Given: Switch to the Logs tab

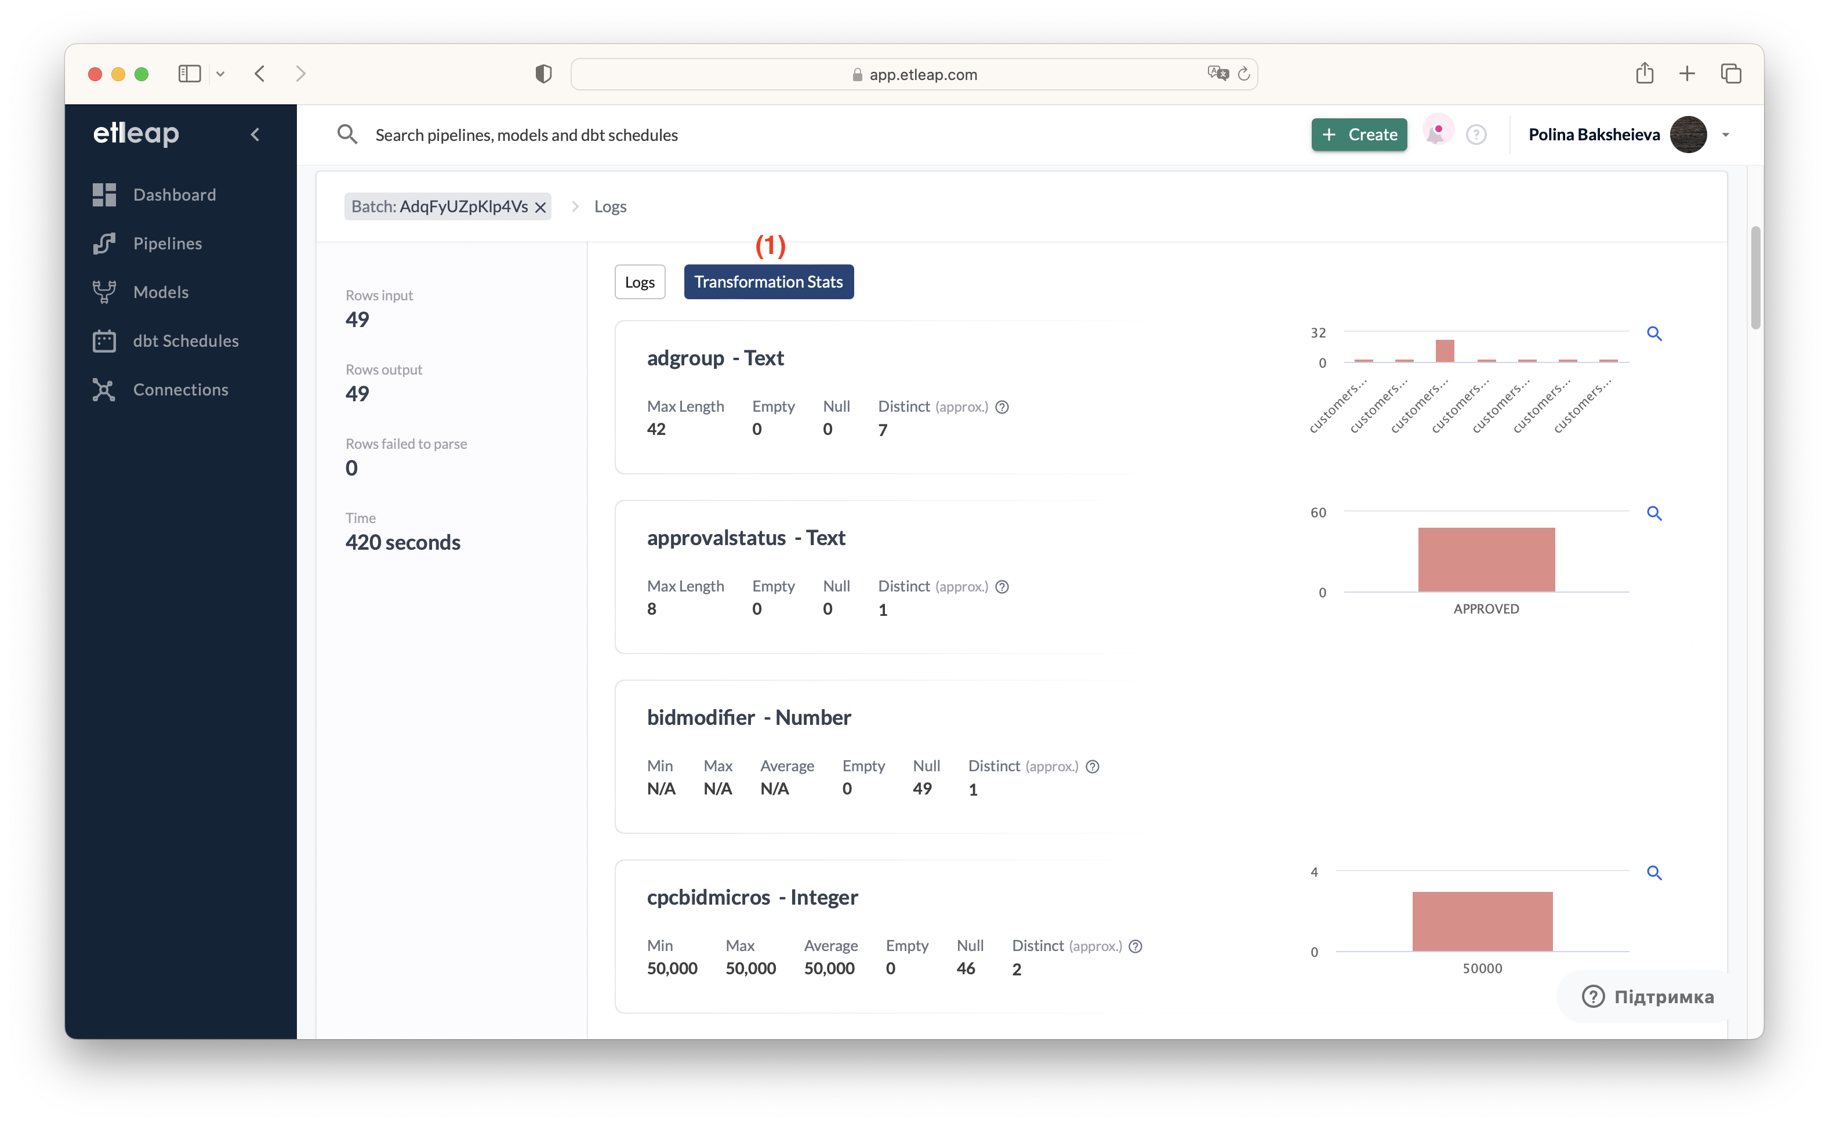Looking at the screenshot, I should tap(639, 282).
